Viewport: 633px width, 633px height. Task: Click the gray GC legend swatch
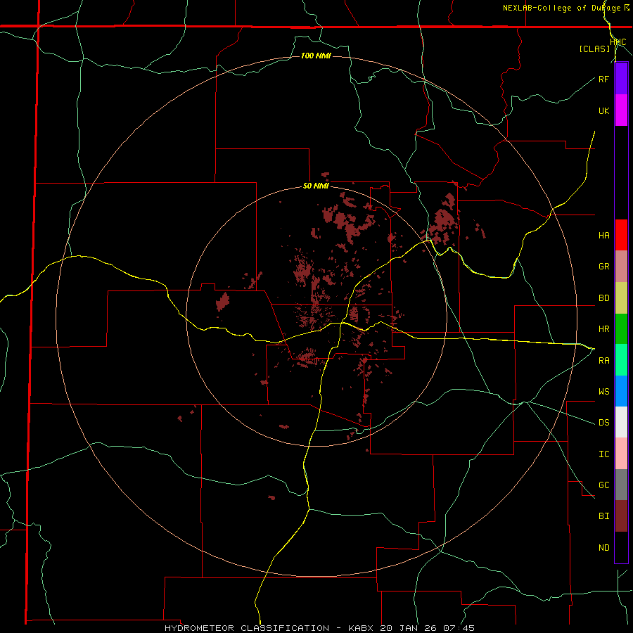tap(621, 485)
